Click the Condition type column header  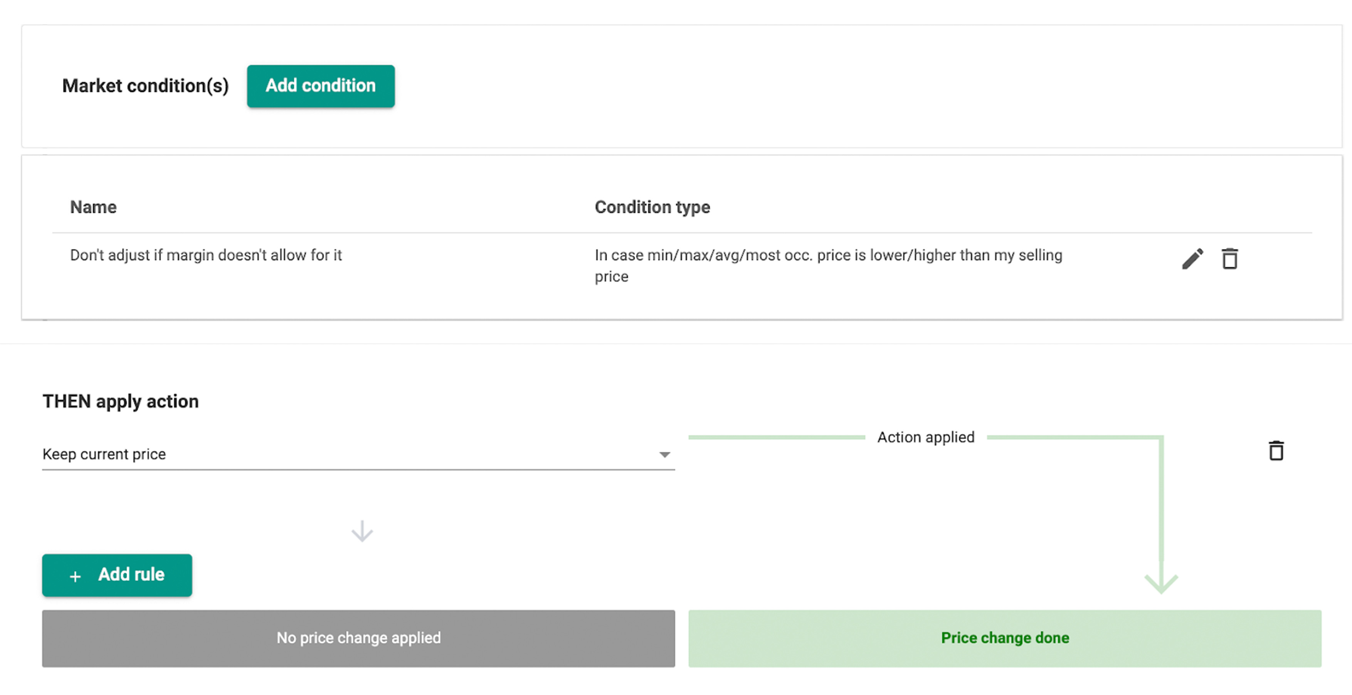point(652,207)
